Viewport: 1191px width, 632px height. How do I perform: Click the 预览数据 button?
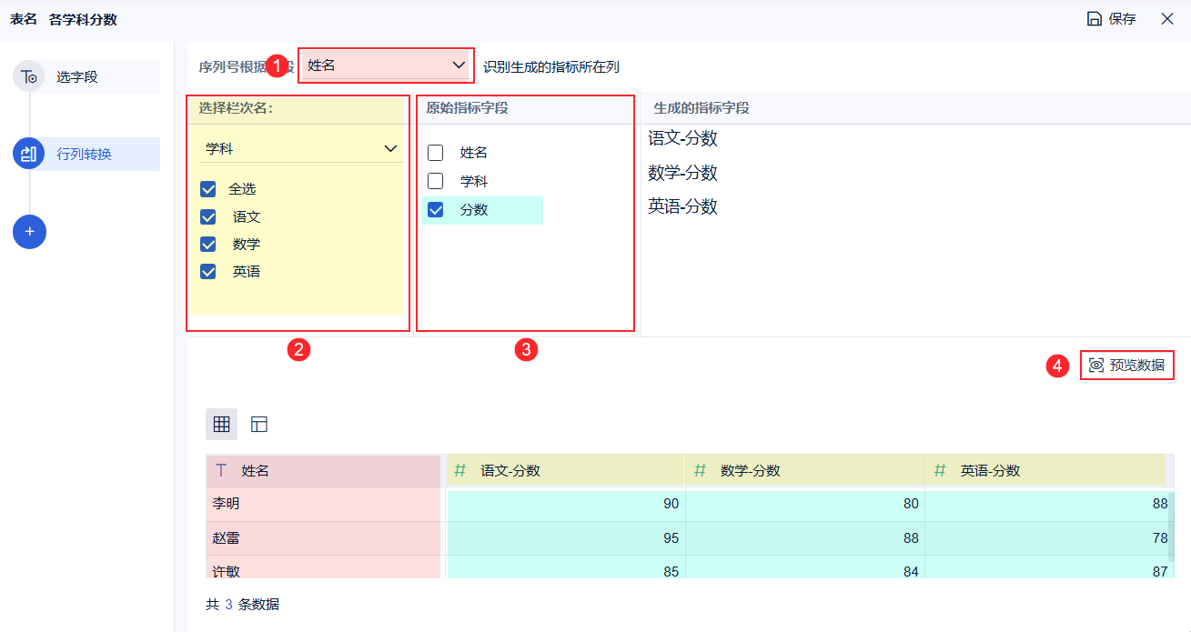pyautogui.click(x=1127, y=366)
